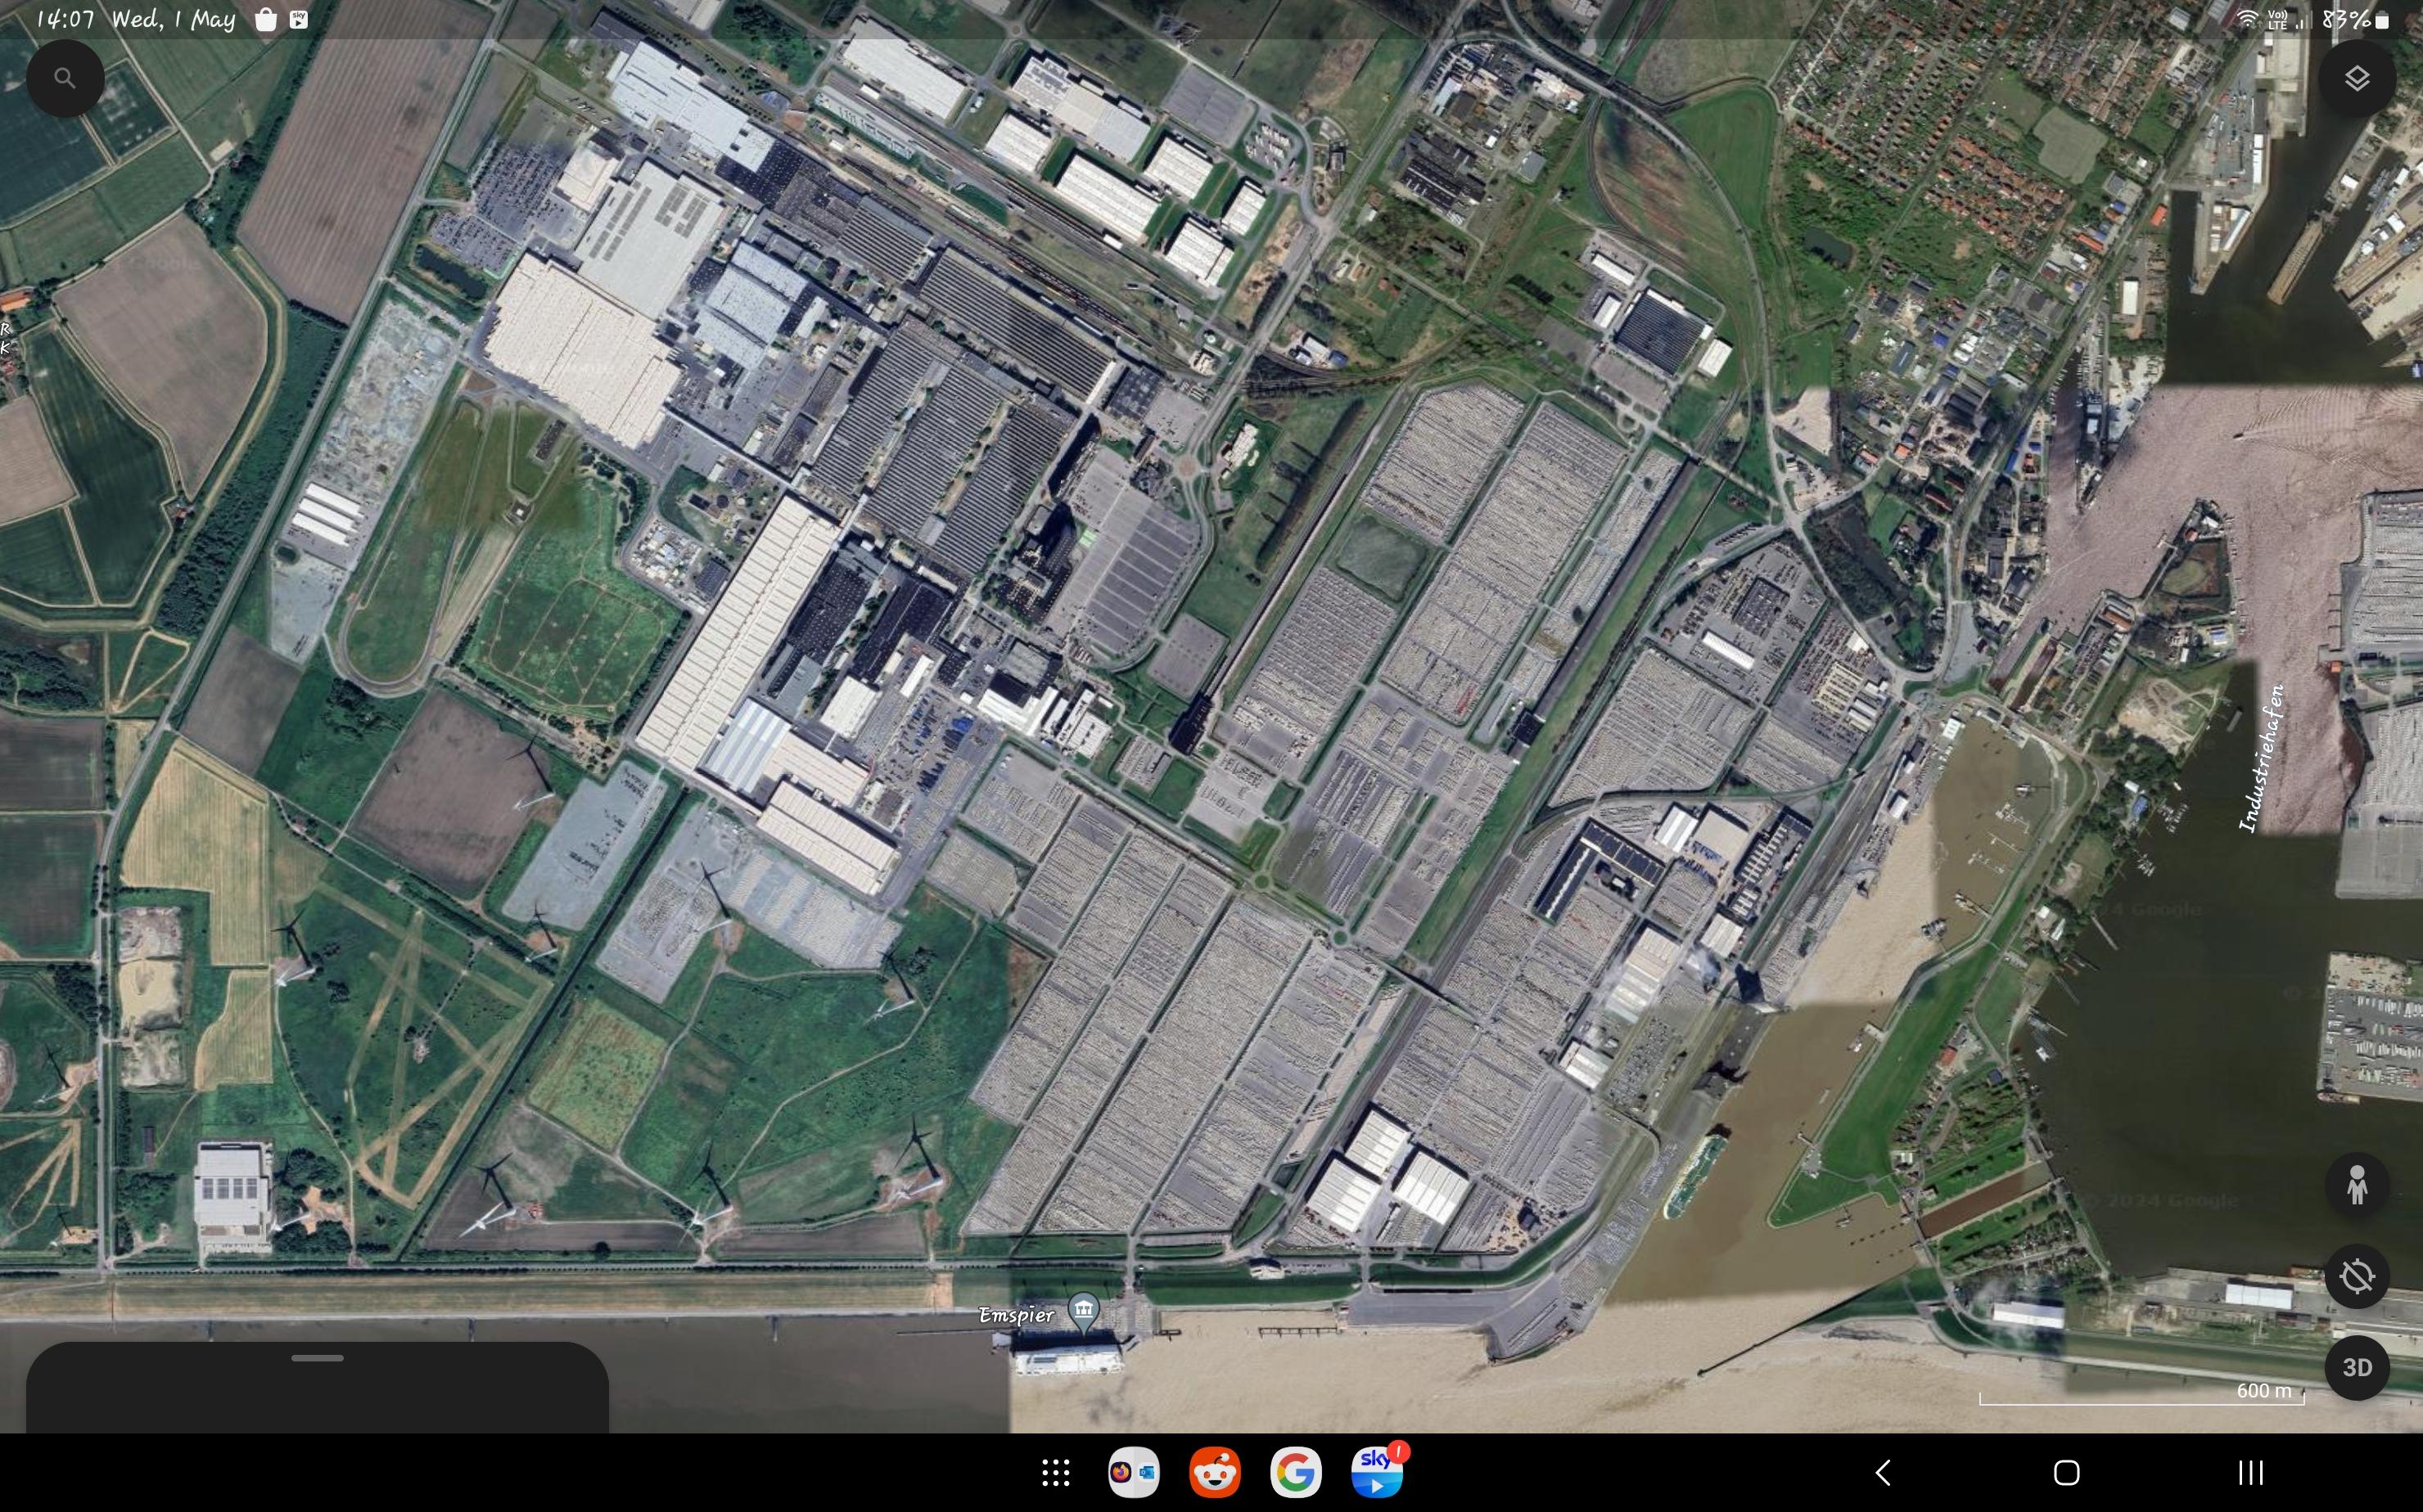Open the Sky Go app with notification badge

pos(1377,1472)
